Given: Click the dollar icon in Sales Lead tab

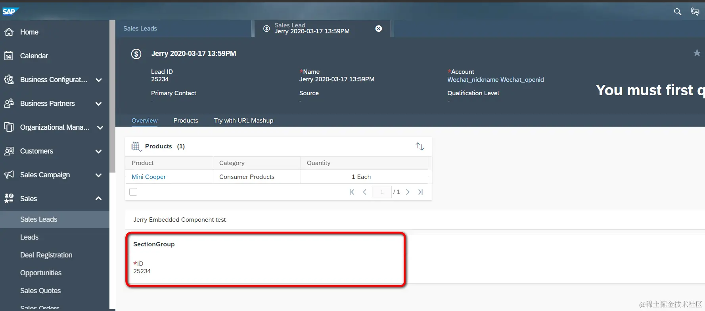Looking at the screenshot, I should pyautogui.click(x=267, y=29).
